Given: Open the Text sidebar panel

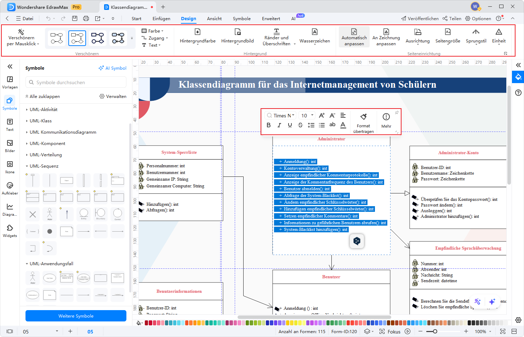Looking at the screenshot, I should [x=10, y=125].
